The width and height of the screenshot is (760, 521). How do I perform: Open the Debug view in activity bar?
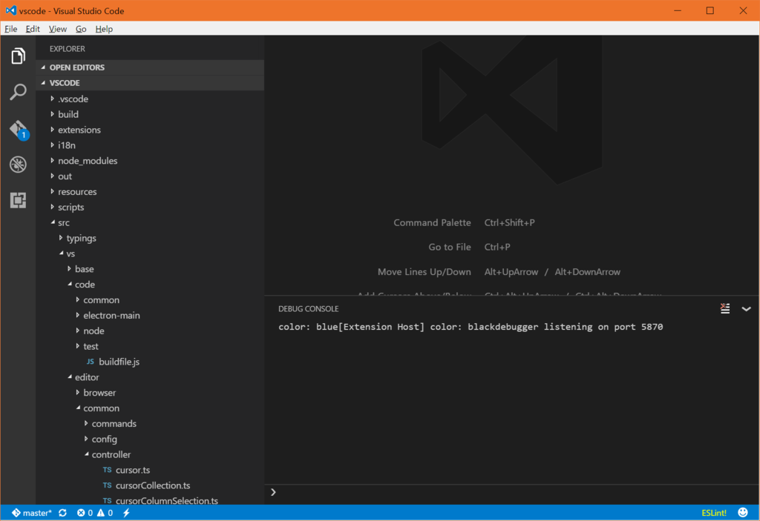18,165
